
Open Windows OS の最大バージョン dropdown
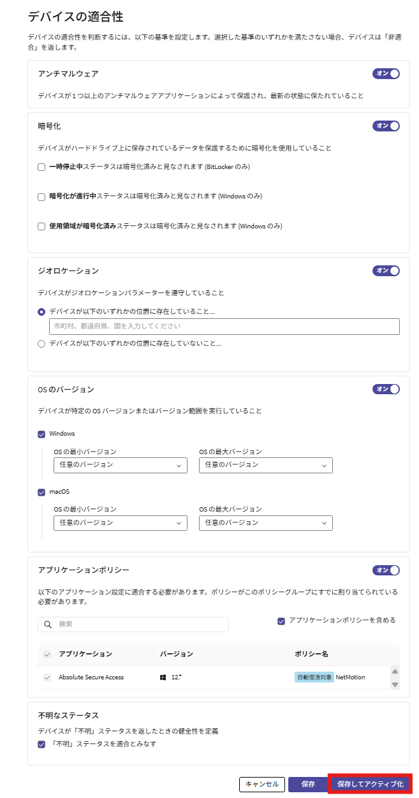[265, 465]
